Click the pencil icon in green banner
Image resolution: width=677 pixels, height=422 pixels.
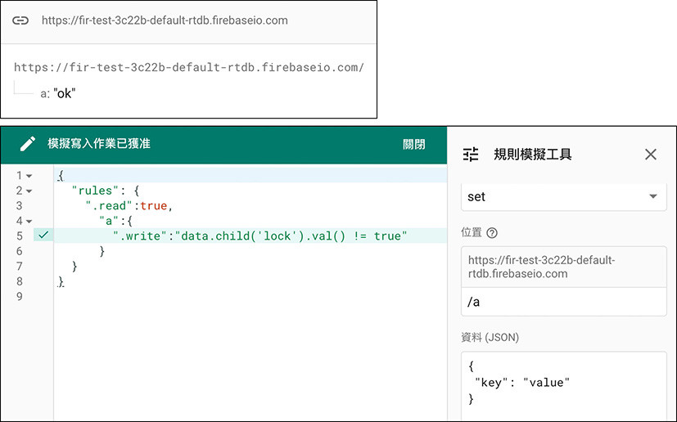28,144
